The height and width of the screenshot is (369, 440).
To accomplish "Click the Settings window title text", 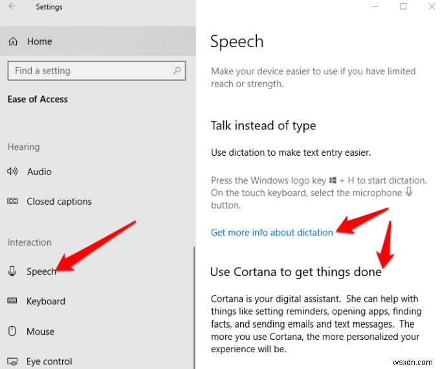I will coord(49,6).
